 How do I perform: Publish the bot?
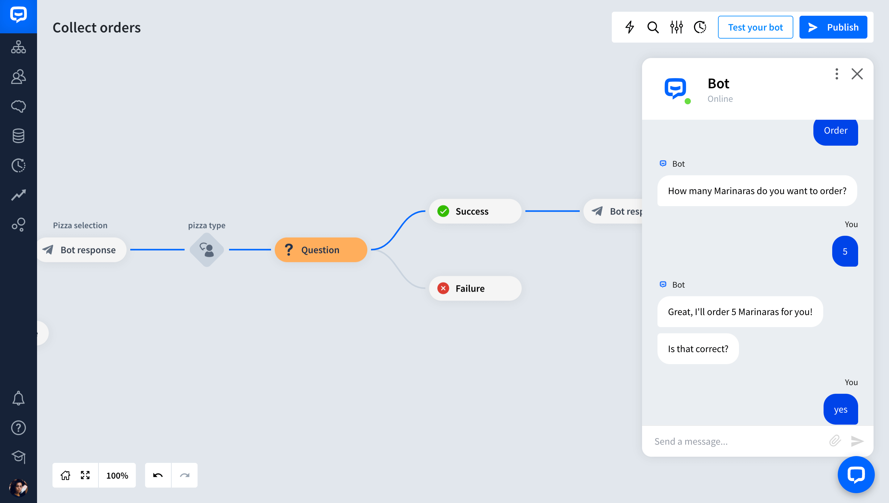pyautogui.click(x=833, y=27)
